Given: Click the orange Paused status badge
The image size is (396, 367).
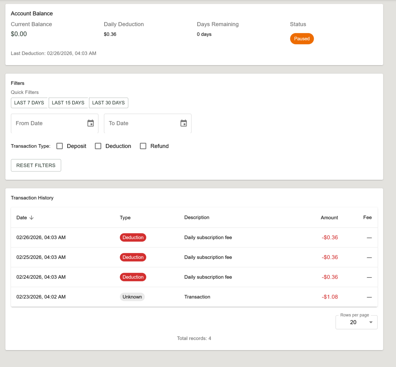Looking at the screenshot, I should 302,39.
